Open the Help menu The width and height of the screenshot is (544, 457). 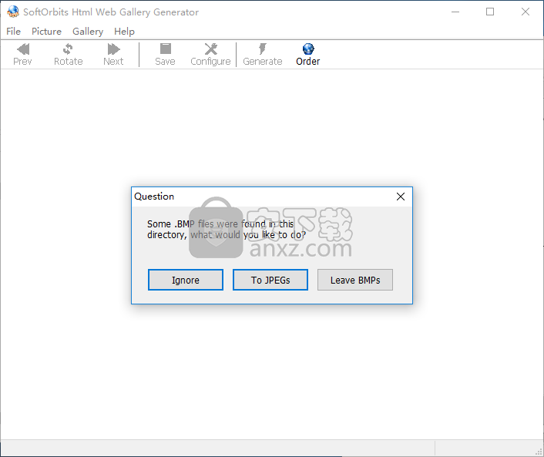tap(124, 32)
